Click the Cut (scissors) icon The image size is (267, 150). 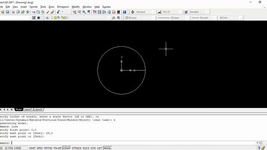pos(33,12)
